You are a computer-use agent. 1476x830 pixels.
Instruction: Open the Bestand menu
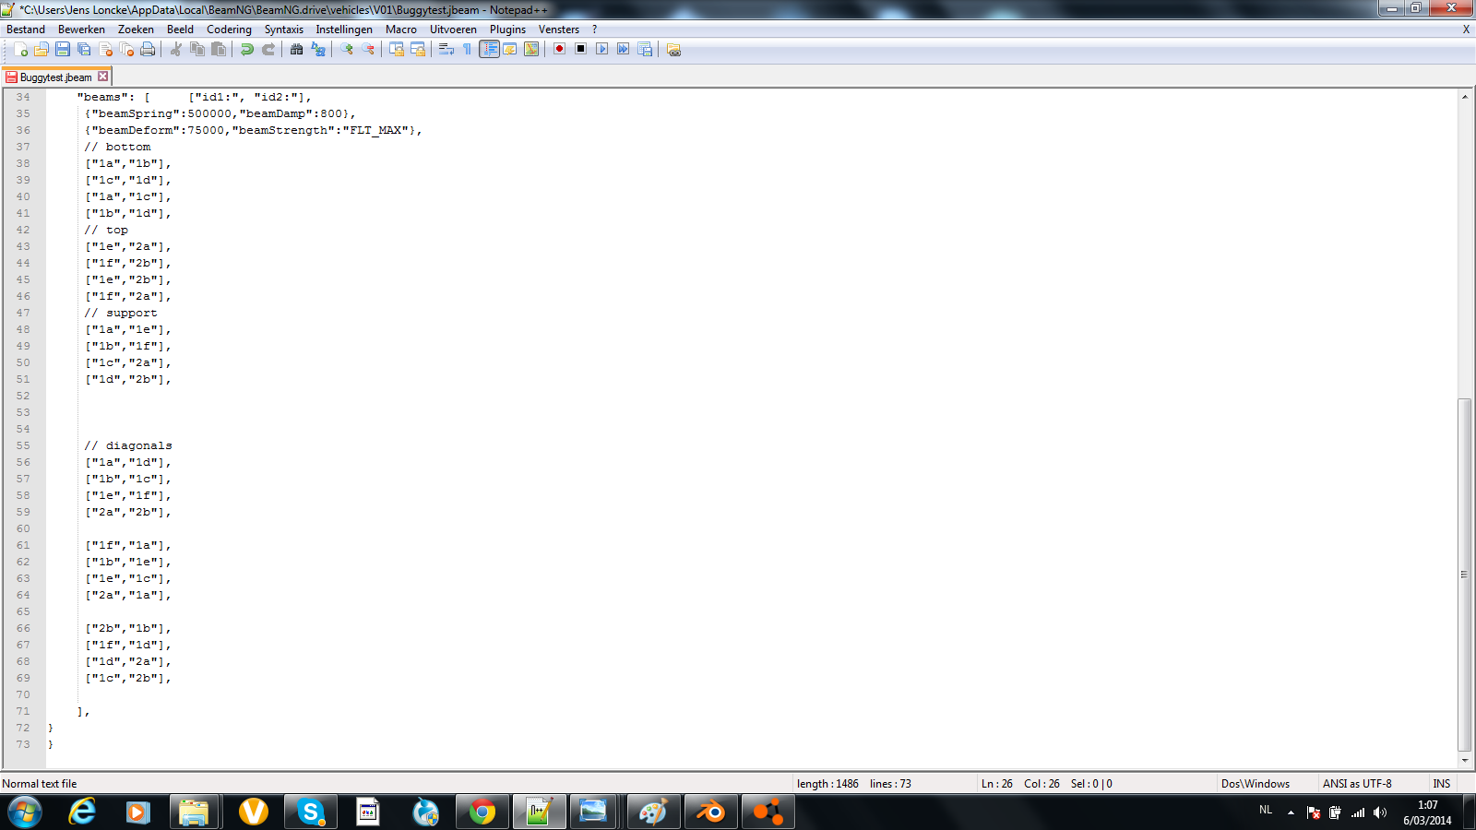(x=26, y=30)
